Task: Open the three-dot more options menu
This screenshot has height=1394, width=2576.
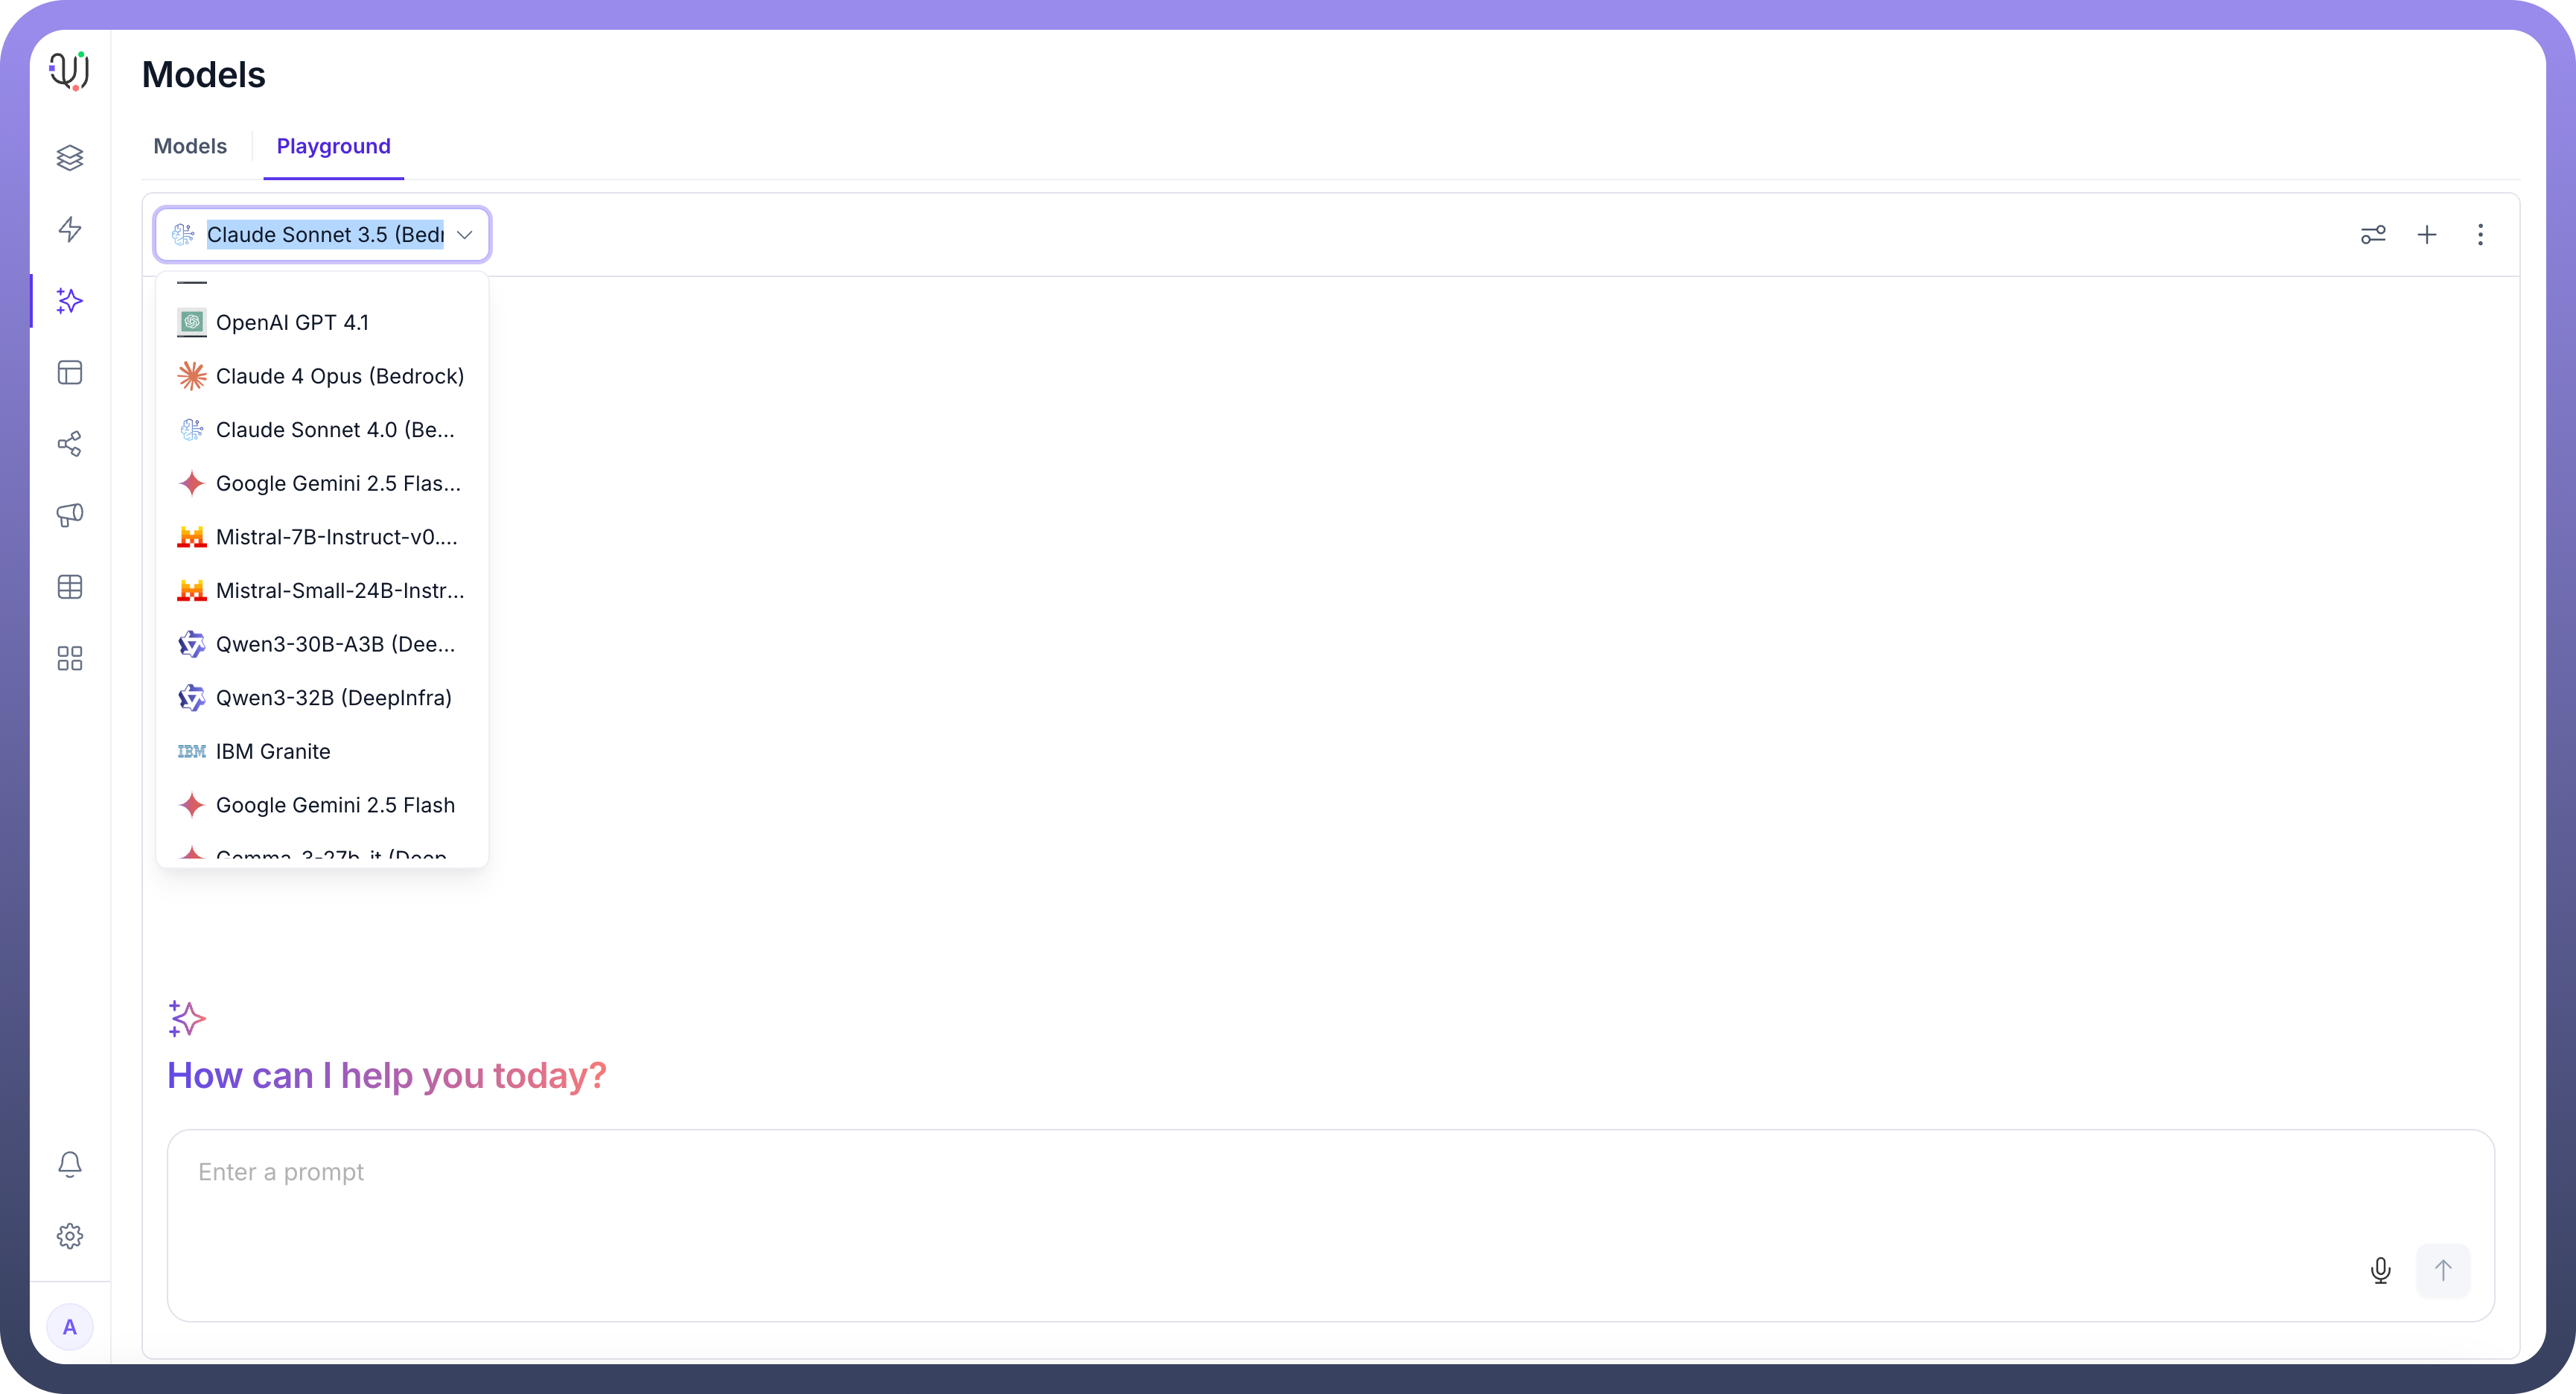Action: point(2480,235)
